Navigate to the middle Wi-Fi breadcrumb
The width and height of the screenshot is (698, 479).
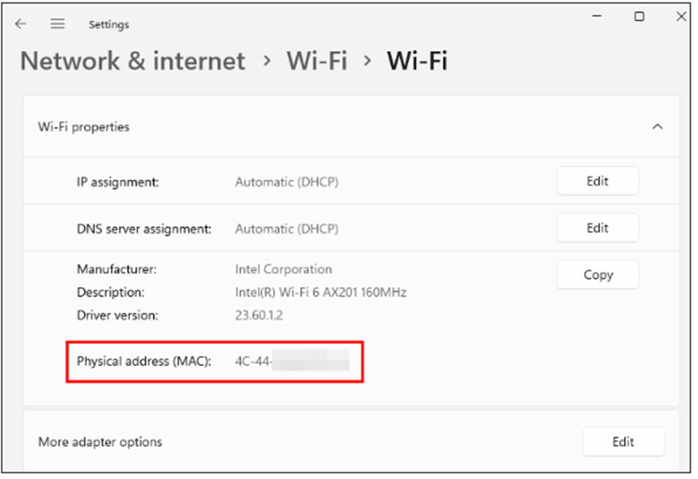click(316, 61)
